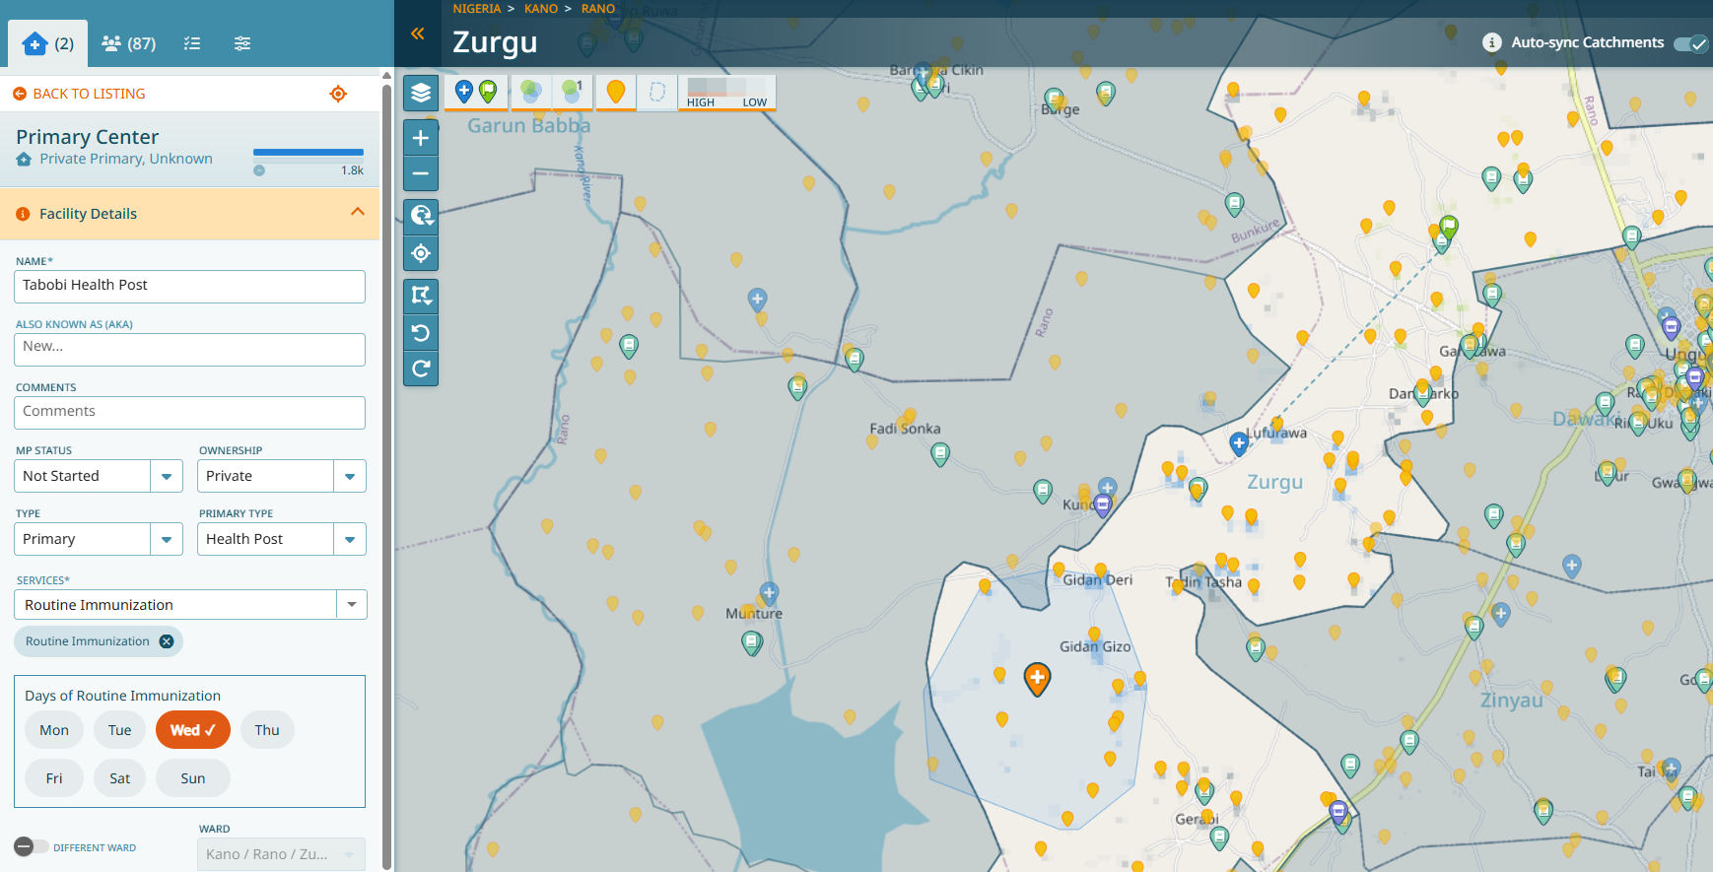Click the teal marker near Fadi Sonka

(940, 454)
